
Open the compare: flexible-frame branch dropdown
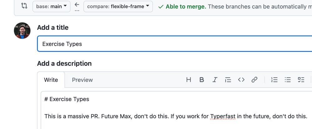[x=118, y=6]
